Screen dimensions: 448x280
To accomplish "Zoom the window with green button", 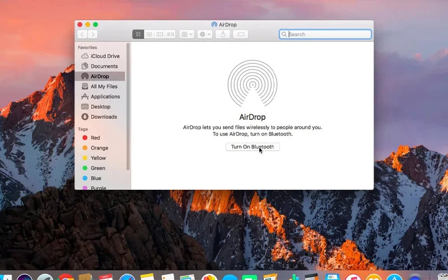I will (x=95, y=25).
